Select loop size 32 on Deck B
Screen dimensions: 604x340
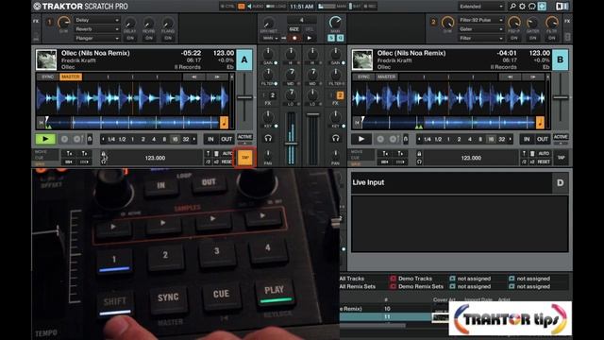click(x=501, y=139)
